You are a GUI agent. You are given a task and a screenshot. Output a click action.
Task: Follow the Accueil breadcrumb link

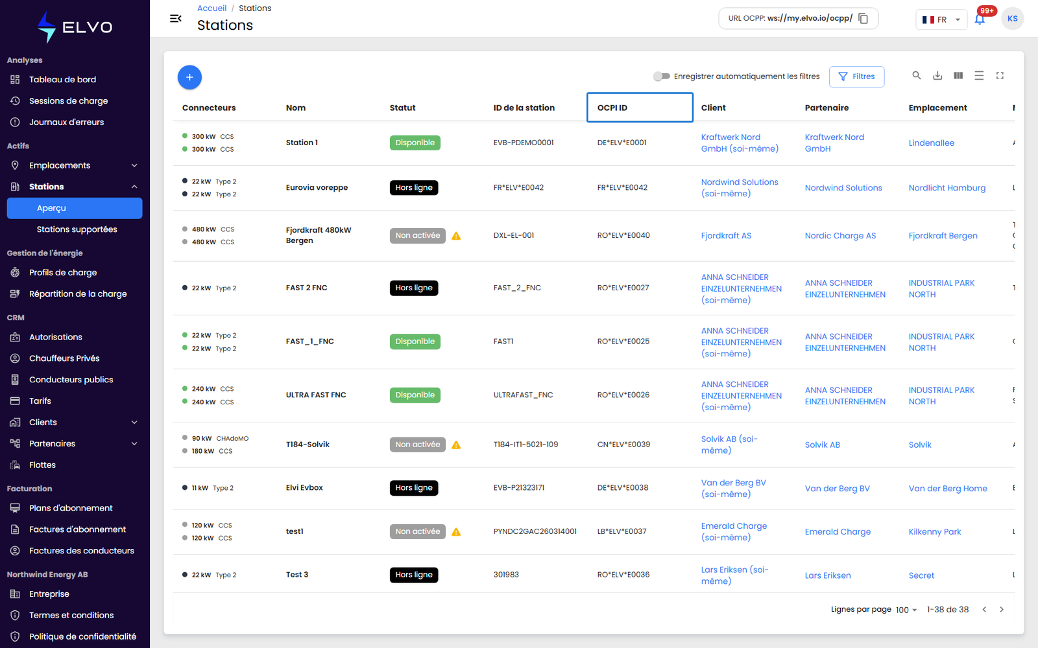[x=211, y=8]
